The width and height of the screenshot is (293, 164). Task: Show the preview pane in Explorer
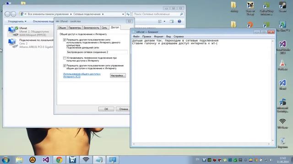(x=172, y=21)
